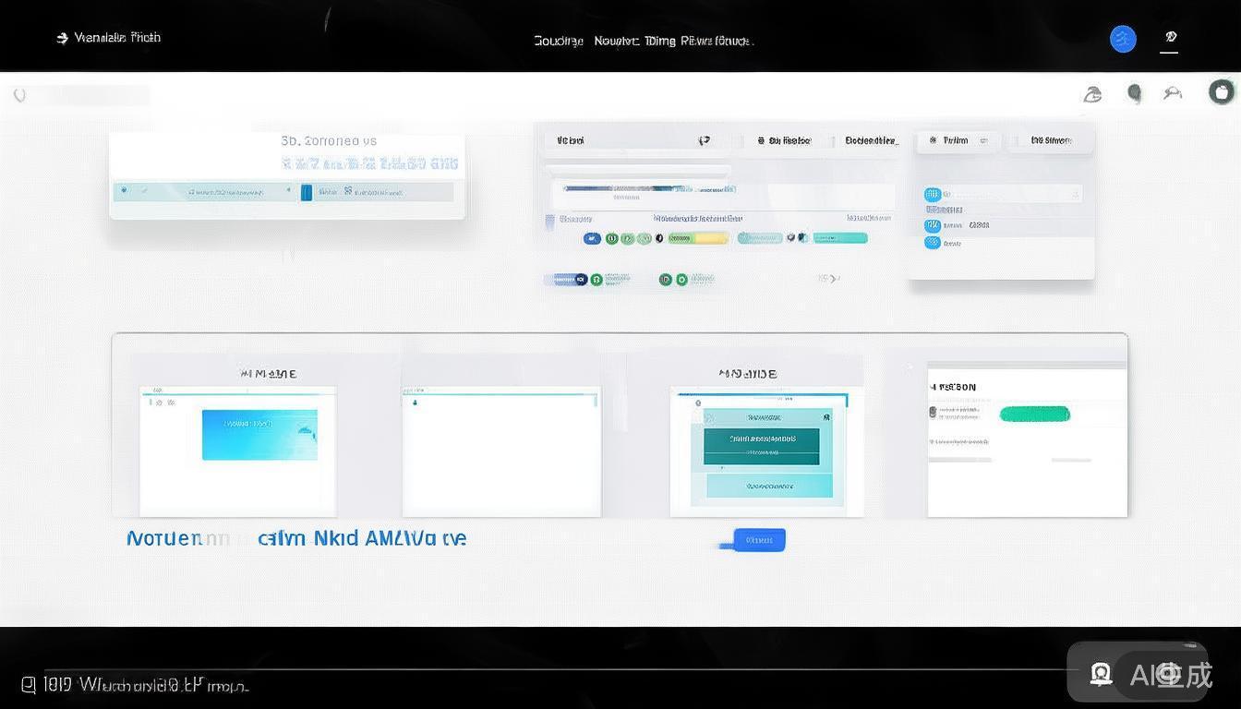Click the blue circular avatar in header

1123,39
